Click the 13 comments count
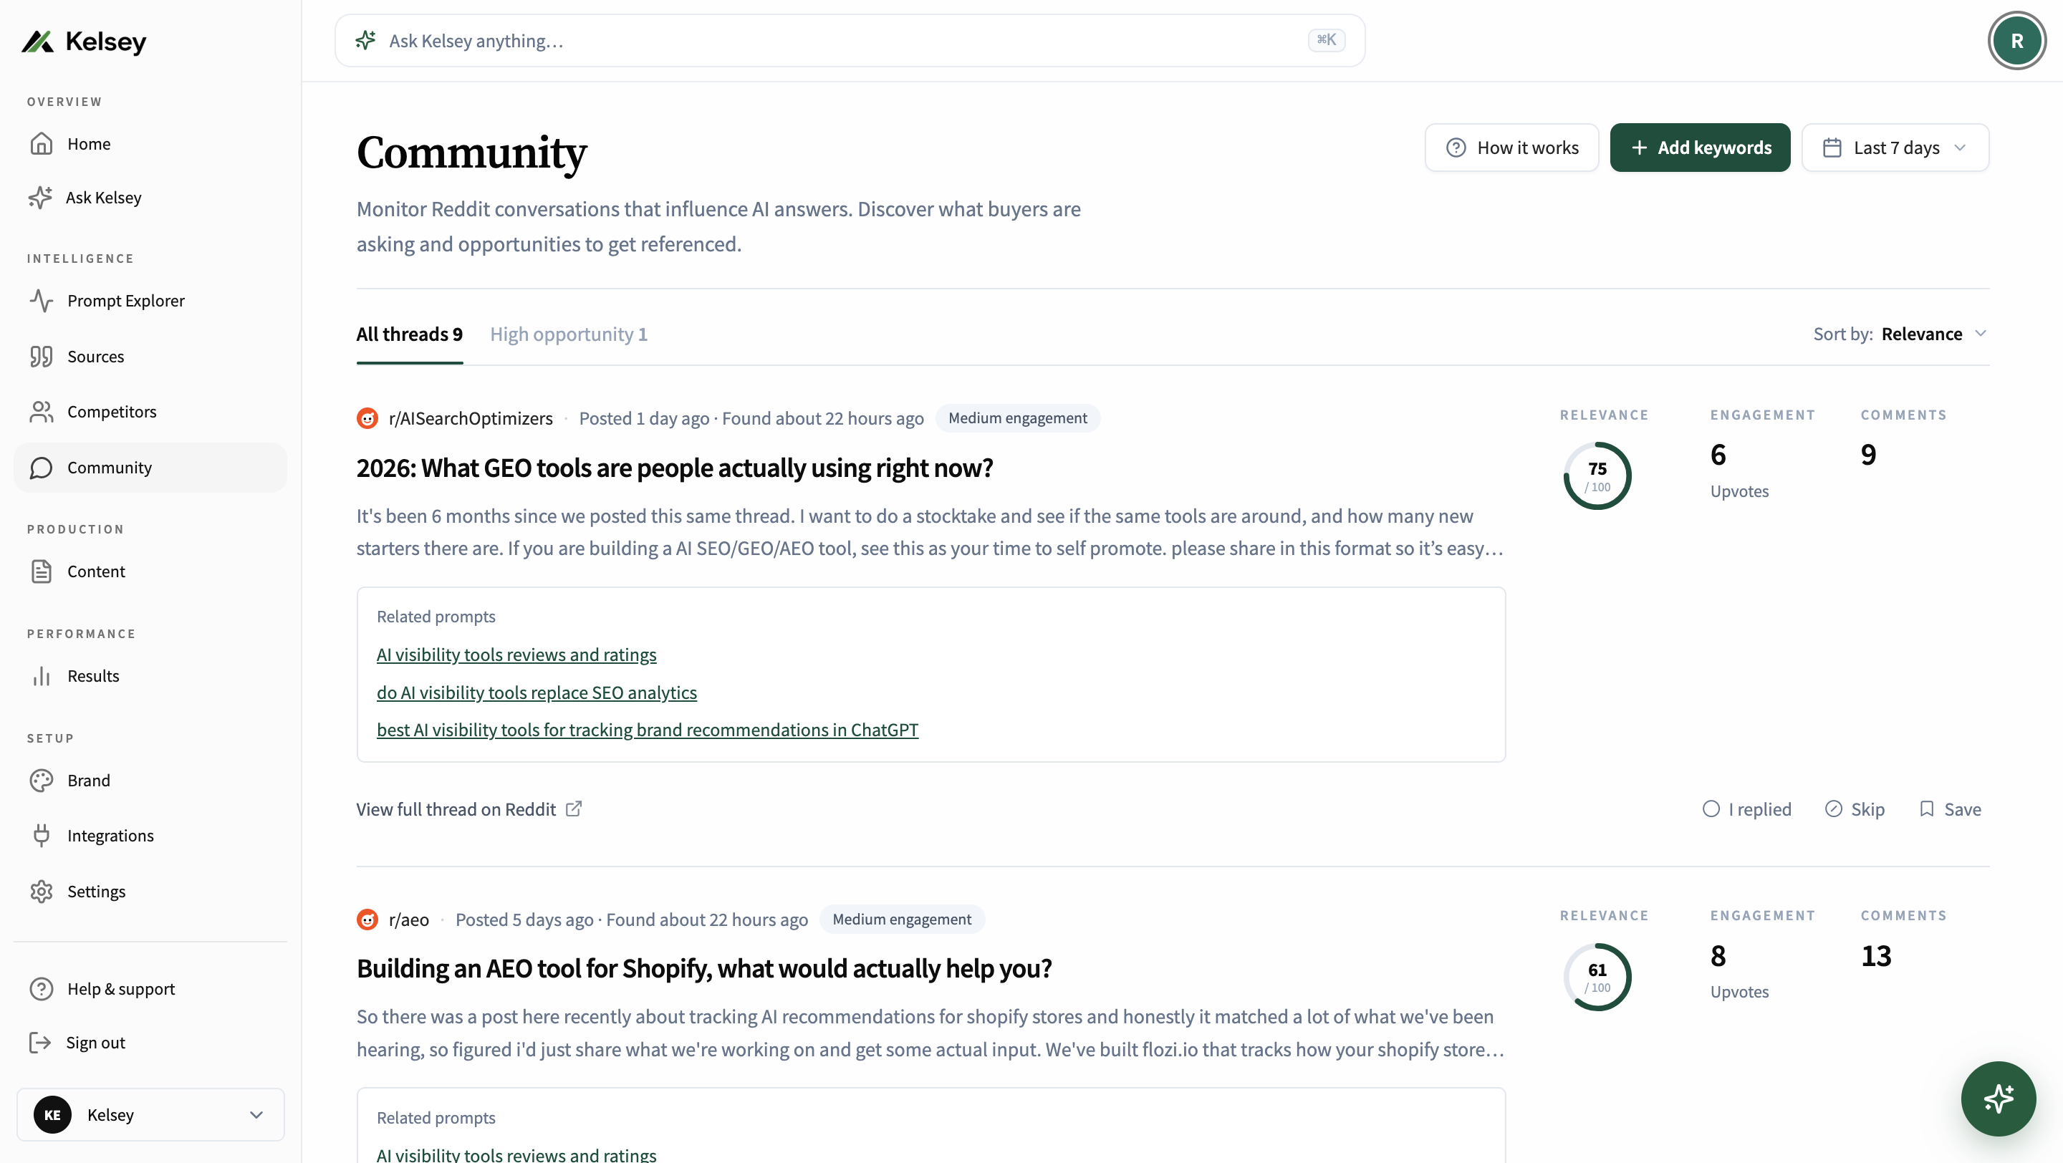Viewport: 2063px width, 1163px height. pos(1875,957)
